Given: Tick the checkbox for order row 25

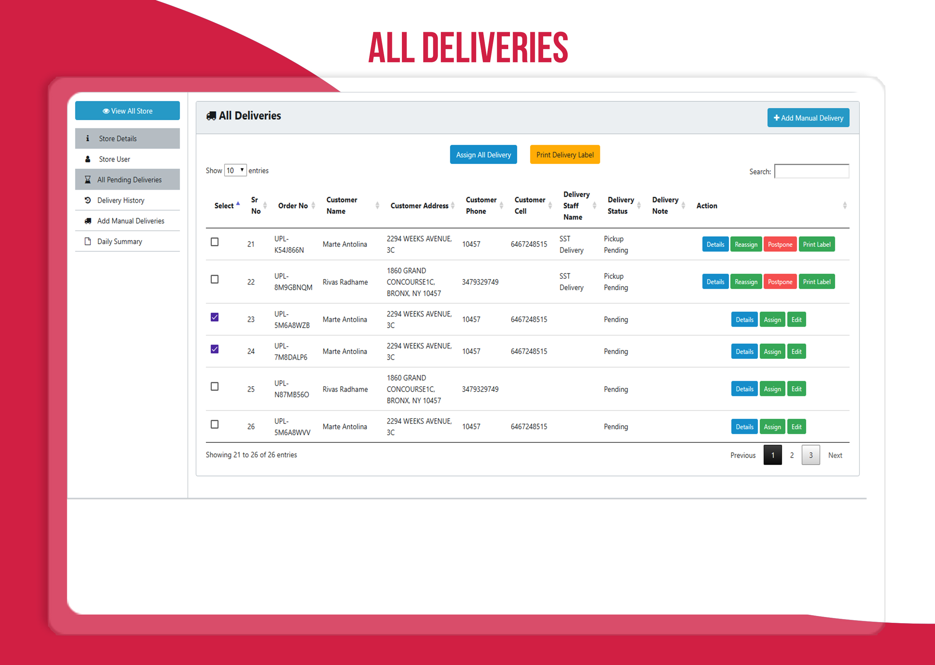Looking at the screenshot, I should pos(214,387).
